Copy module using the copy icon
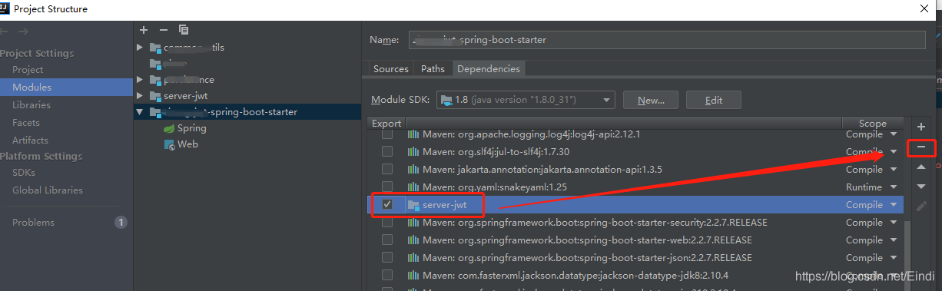 (x=184, y=30)
